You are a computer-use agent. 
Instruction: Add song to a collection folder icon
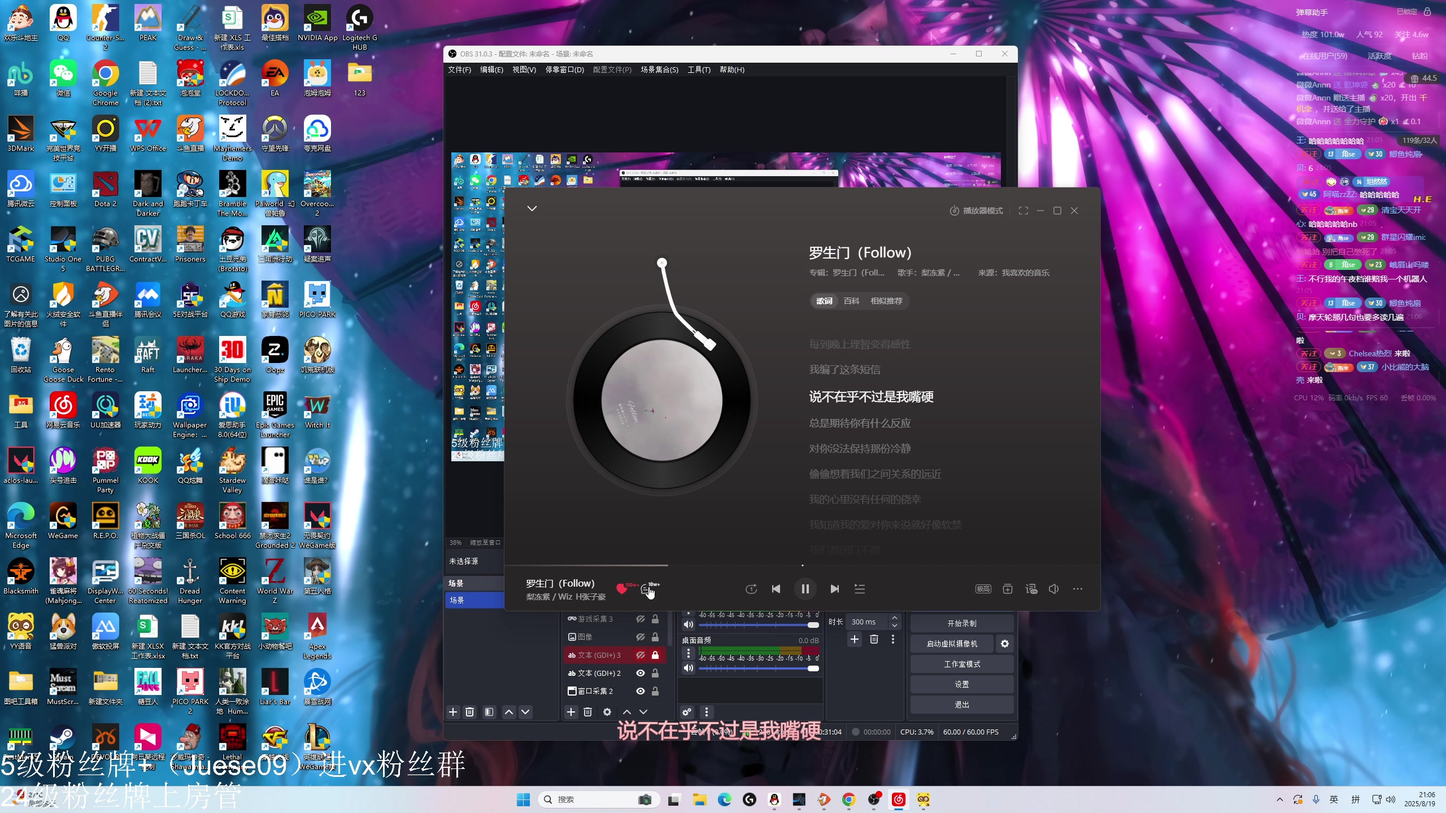(1008, 589)
